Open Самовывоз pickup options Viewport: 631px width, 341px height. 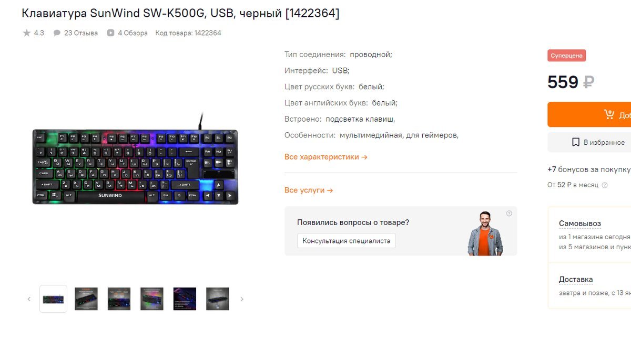coord(580,223)
